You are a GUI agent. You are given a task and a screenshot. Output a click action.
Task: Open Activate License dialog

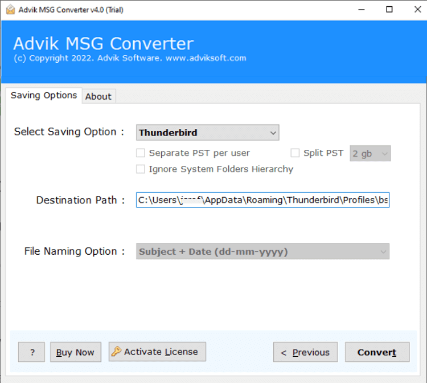point(157,352)
